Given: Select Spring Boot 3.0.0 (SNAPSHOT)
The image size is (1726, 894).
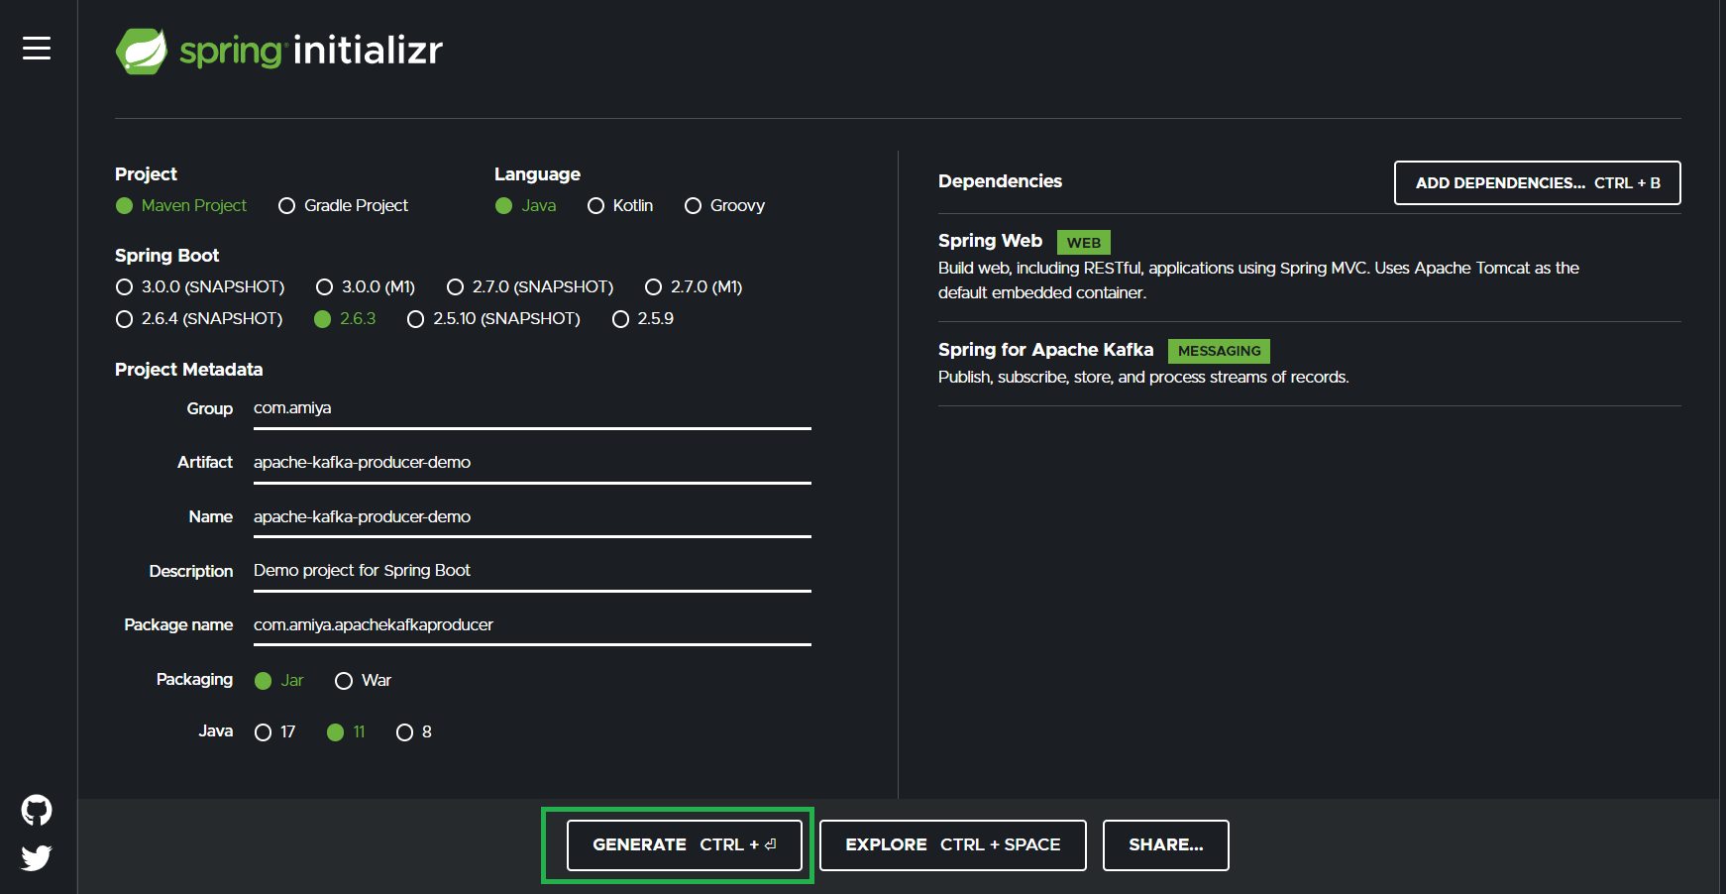Looking at the screenshot, I should point(200,286).
